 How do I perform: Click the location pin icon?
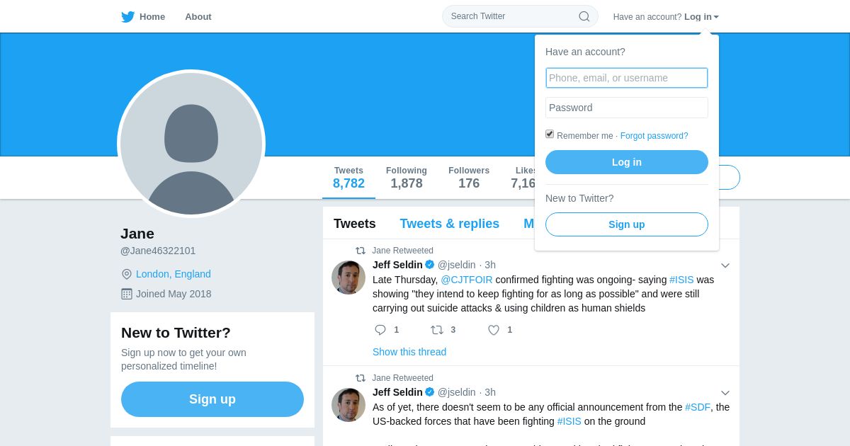tap(127, 274)
